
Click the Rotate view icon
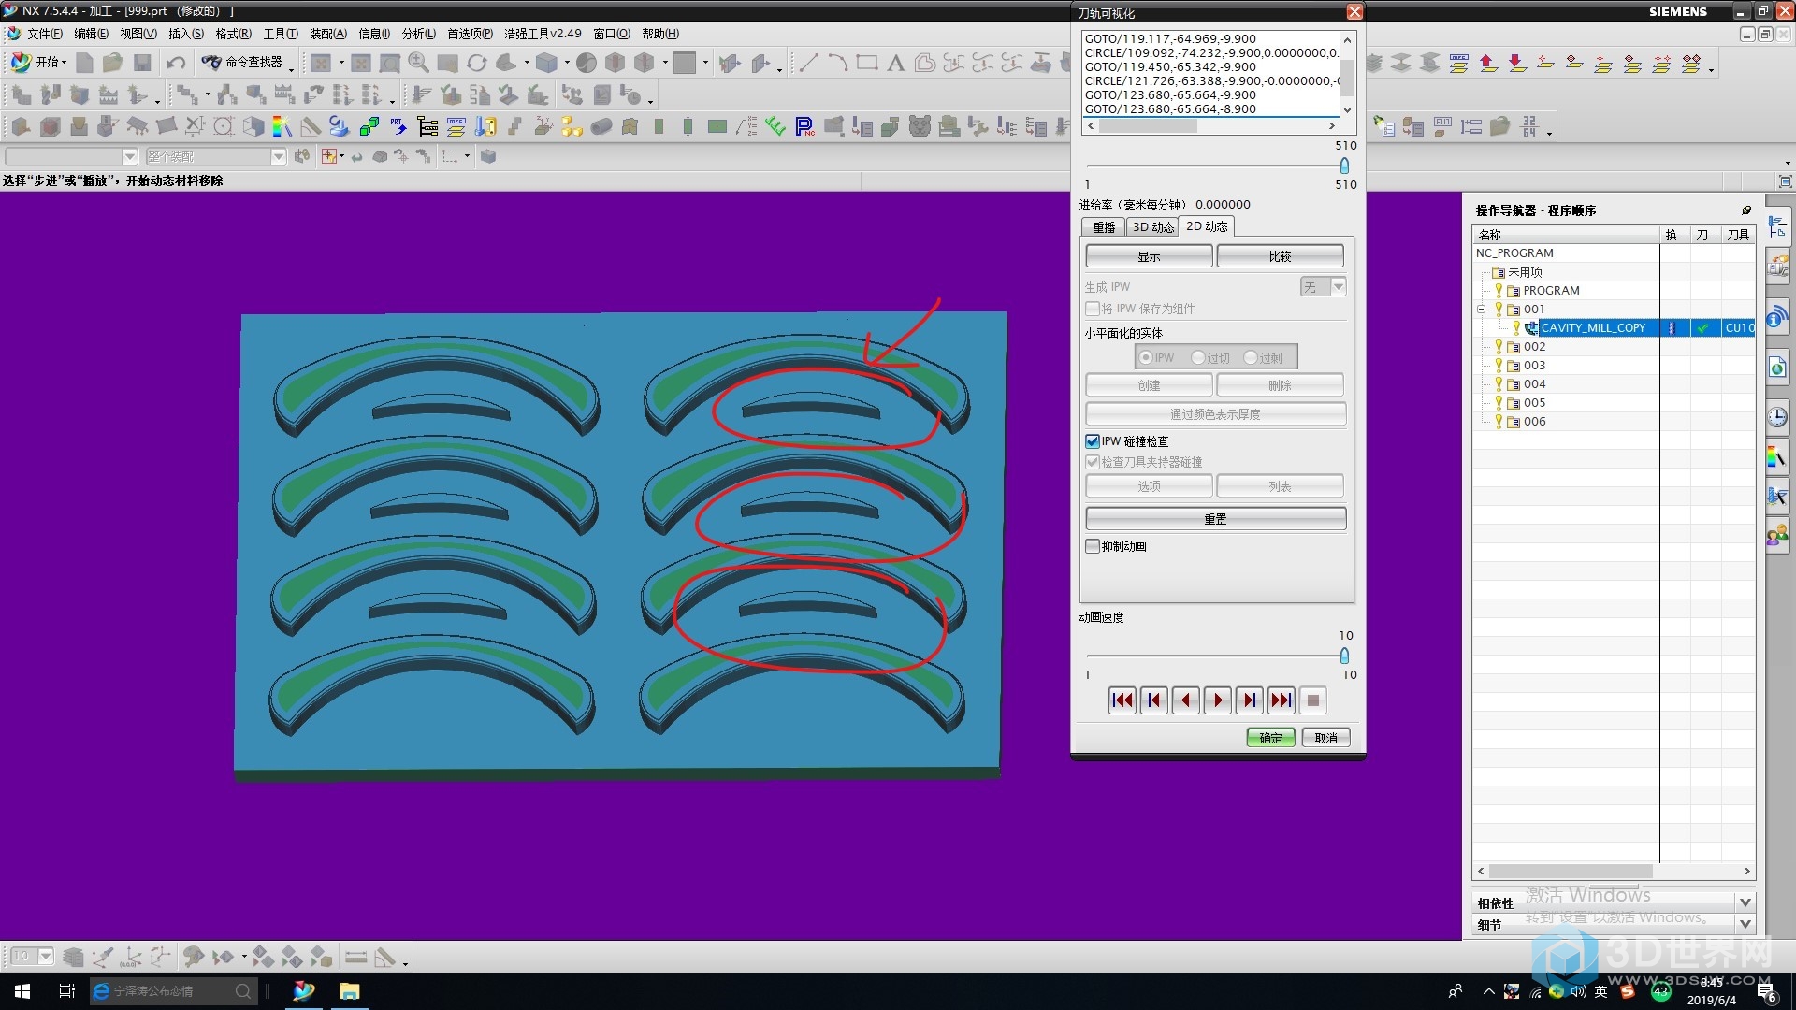pyautogui.click(x=477, y=63)
